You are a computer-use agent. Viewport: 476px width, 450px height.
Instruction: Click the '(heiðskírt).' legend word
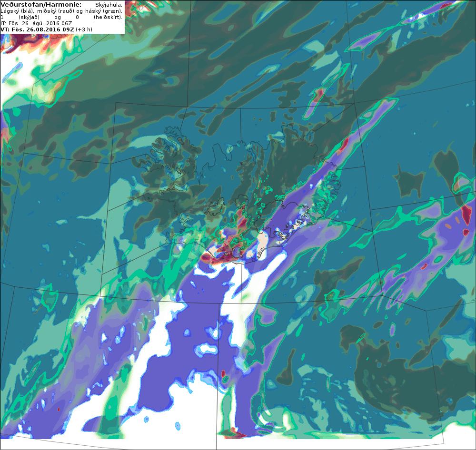coord(108,17)
